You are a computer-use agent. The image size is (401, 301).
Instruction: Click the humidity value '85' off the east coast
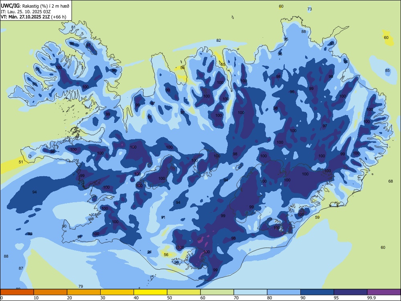pos(387,70)
